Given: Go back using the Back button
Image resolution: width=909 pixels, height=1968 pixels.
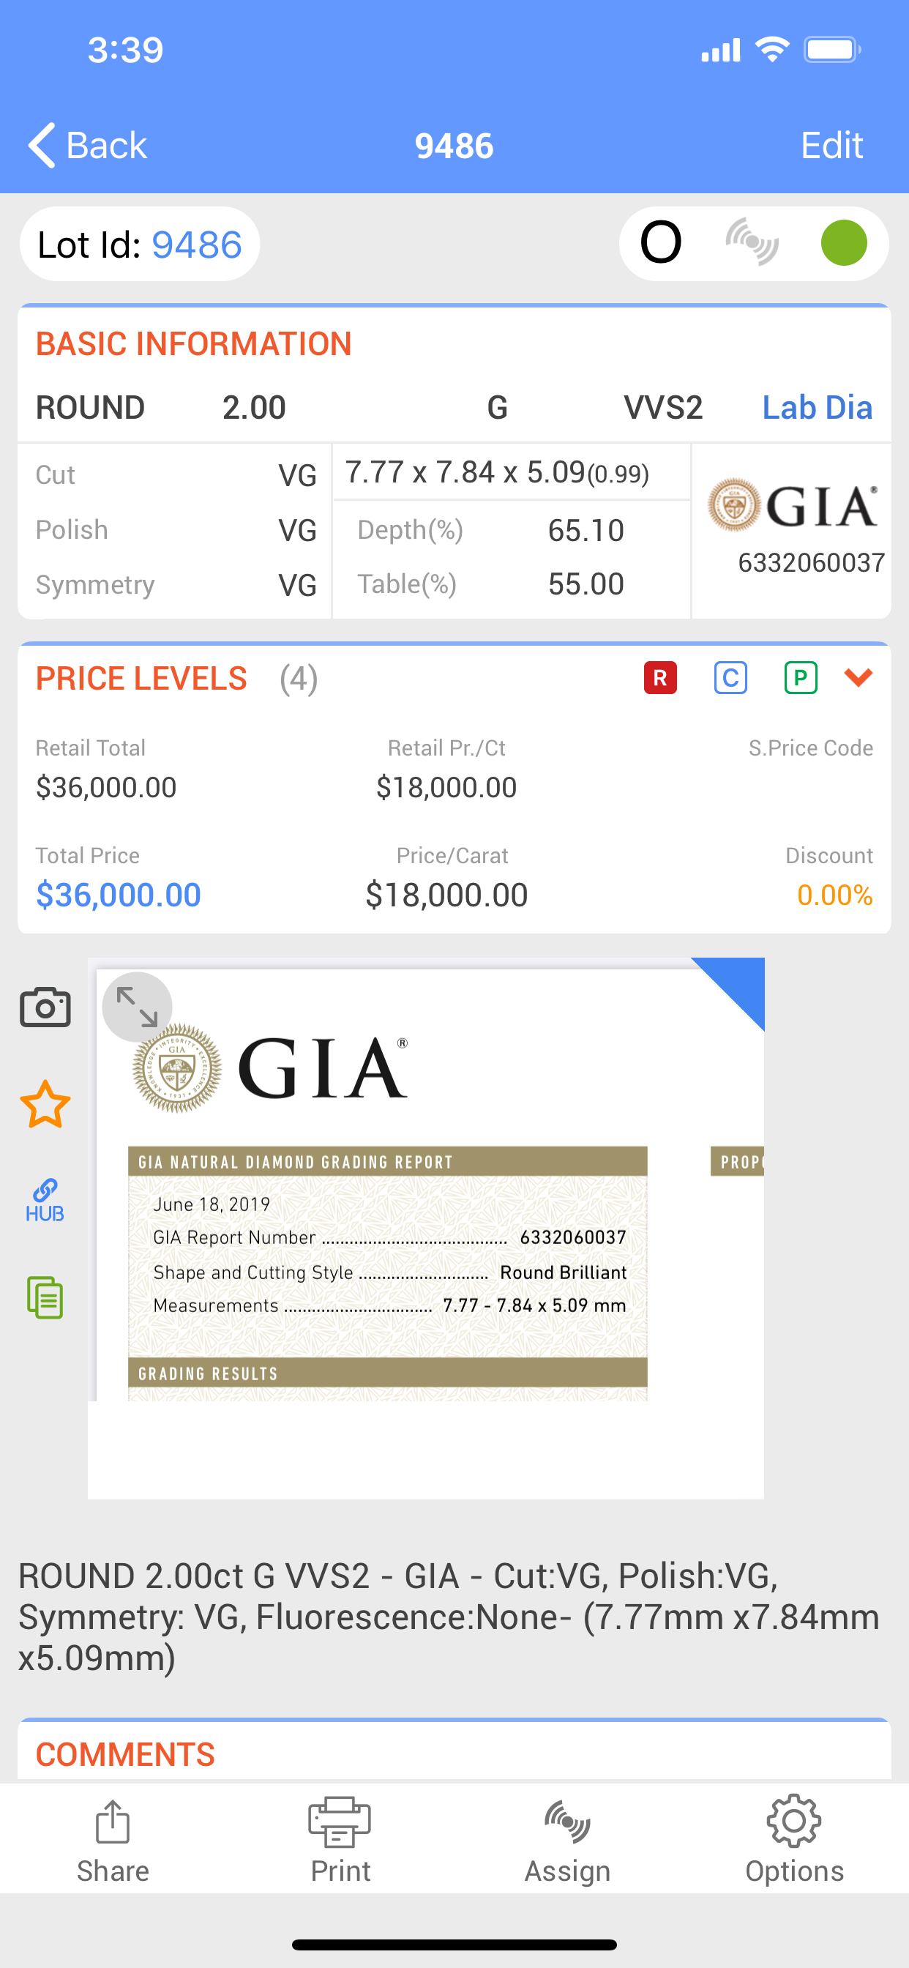Looking at the screenshot, I should pos(87,145).
